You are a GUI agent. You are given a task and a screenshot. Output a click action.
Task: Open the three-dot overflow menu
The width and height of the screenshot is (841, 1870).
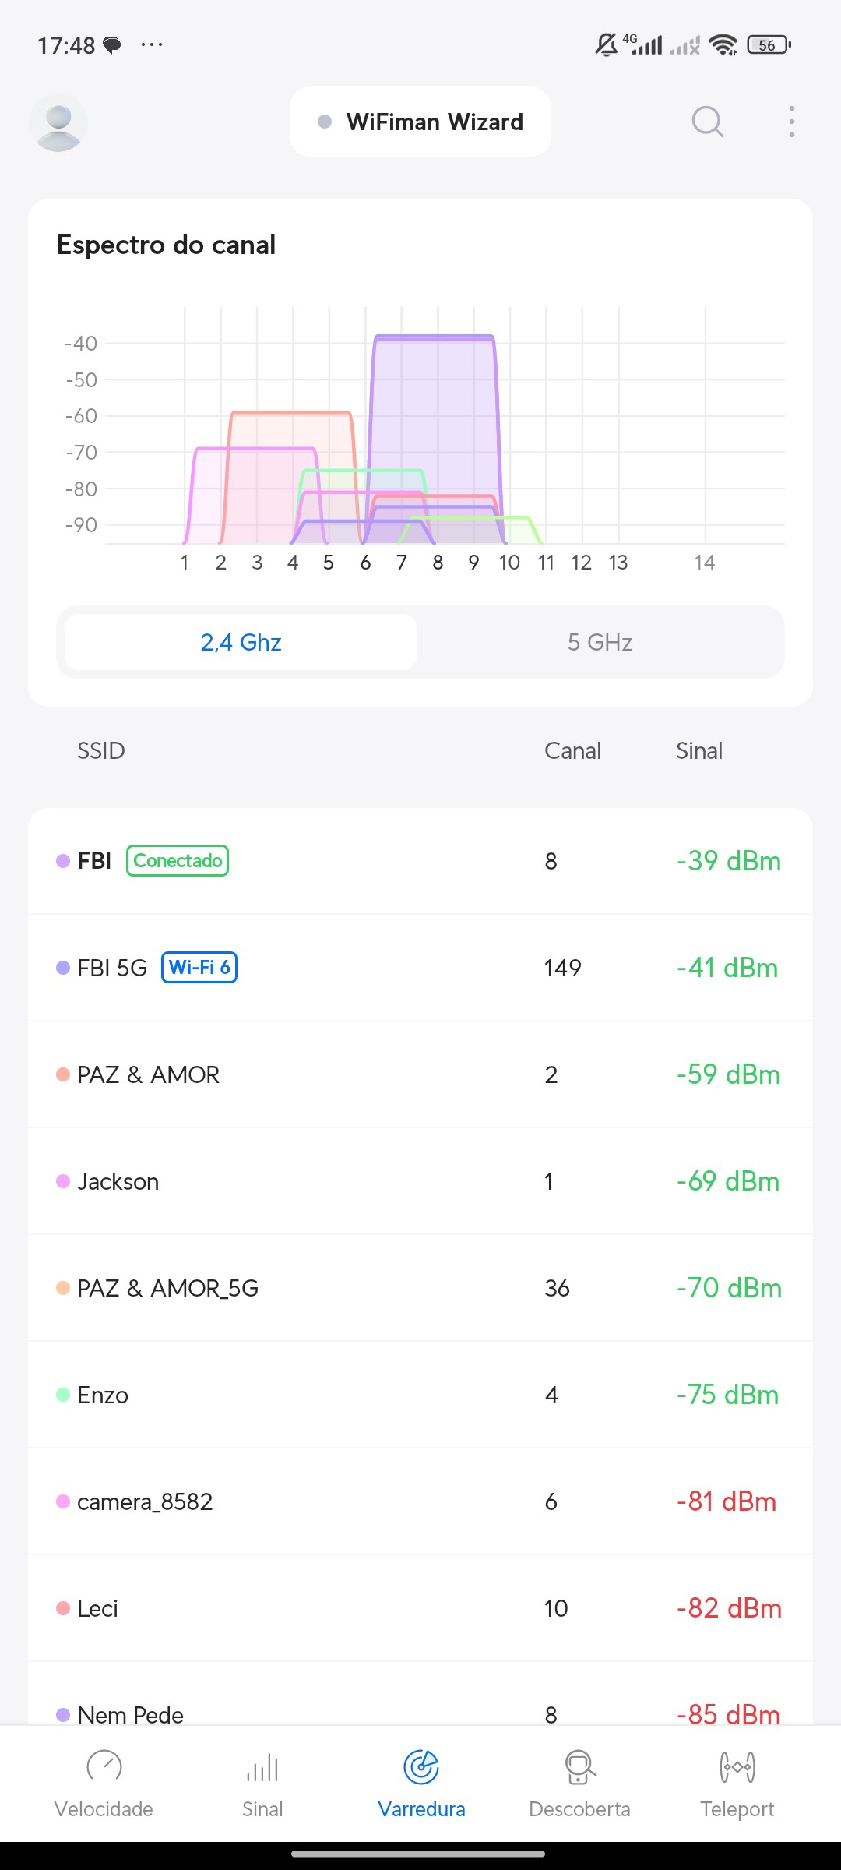(791, 122)
